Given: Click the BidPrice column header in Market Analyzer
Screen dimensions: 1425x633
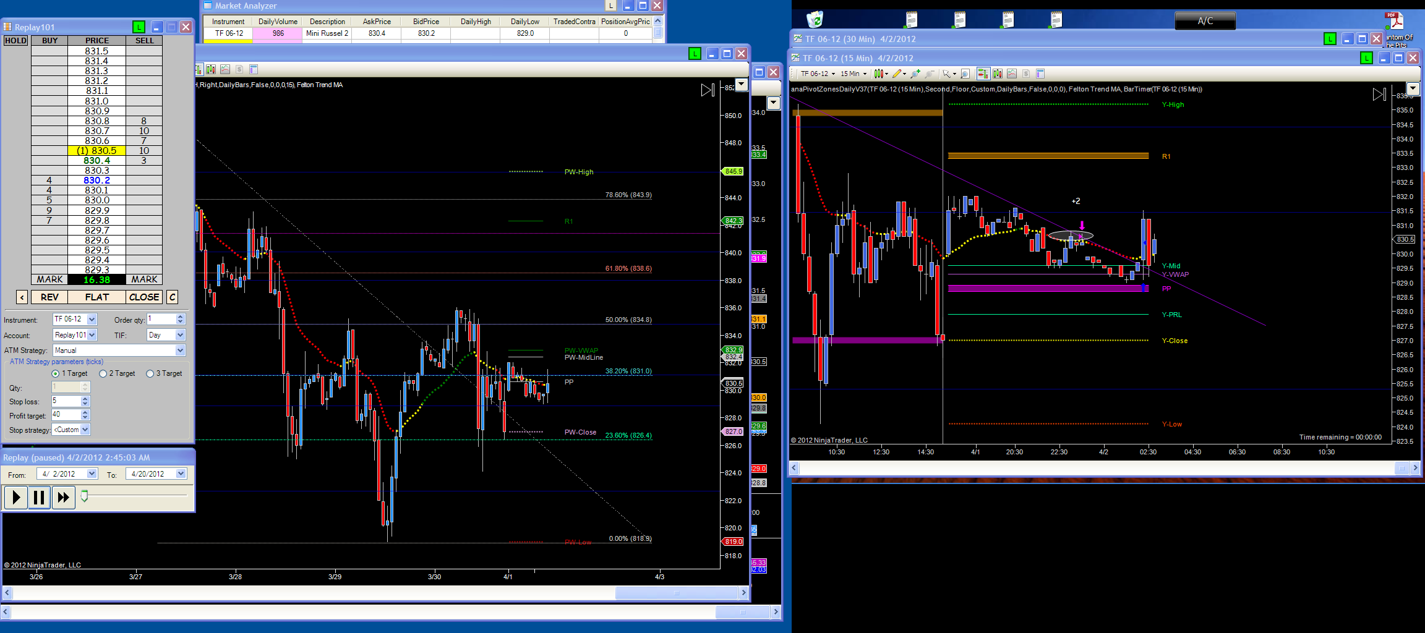Looking at the screenshot, I should [x=426, y=22].
